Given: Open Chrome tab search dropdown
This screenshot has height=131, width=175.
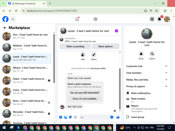Looking at the screenshot, I should pos(3,3).
